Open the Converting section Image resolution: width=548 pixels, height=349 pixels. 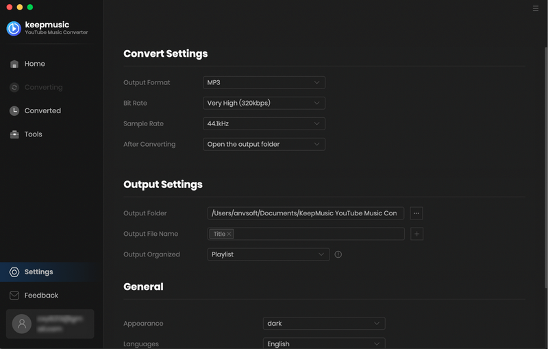click(x=43, y=88)
